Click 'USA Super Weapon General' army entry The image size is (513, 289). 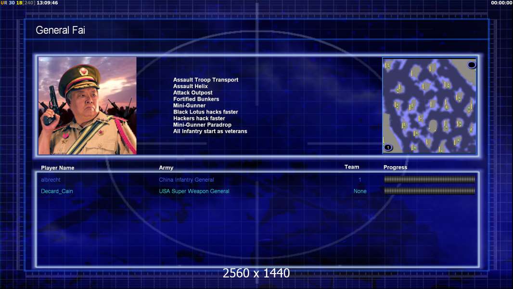(x=194, y=191)
